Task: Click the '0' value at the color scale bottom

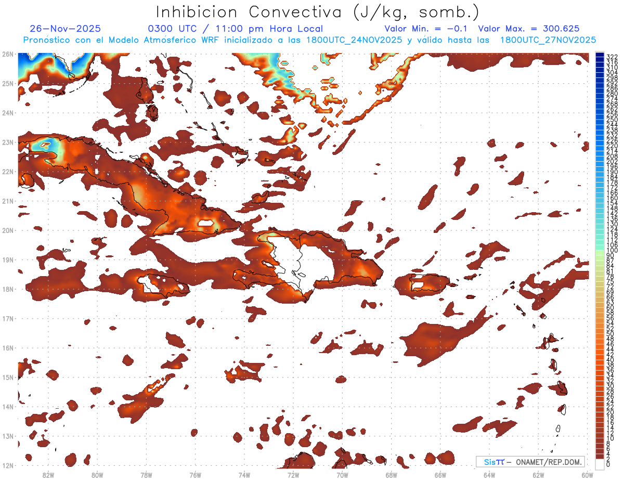Action: [609, 464]
